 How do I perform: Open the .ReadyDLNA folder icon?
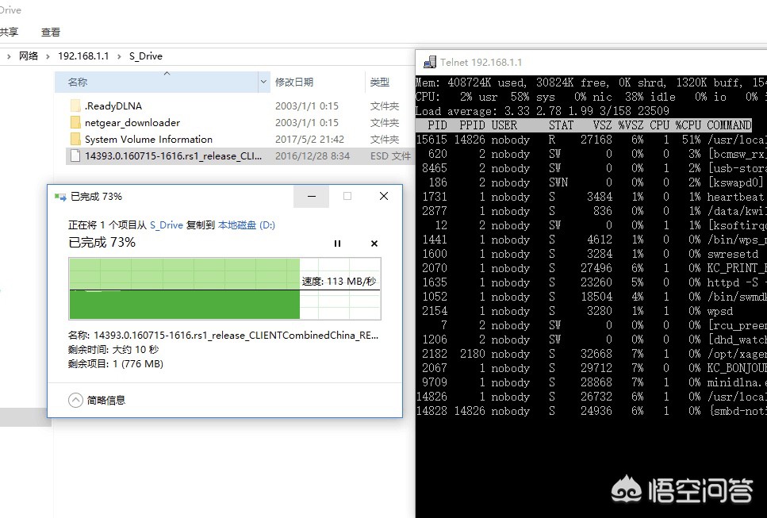click(x=75, y=106)
